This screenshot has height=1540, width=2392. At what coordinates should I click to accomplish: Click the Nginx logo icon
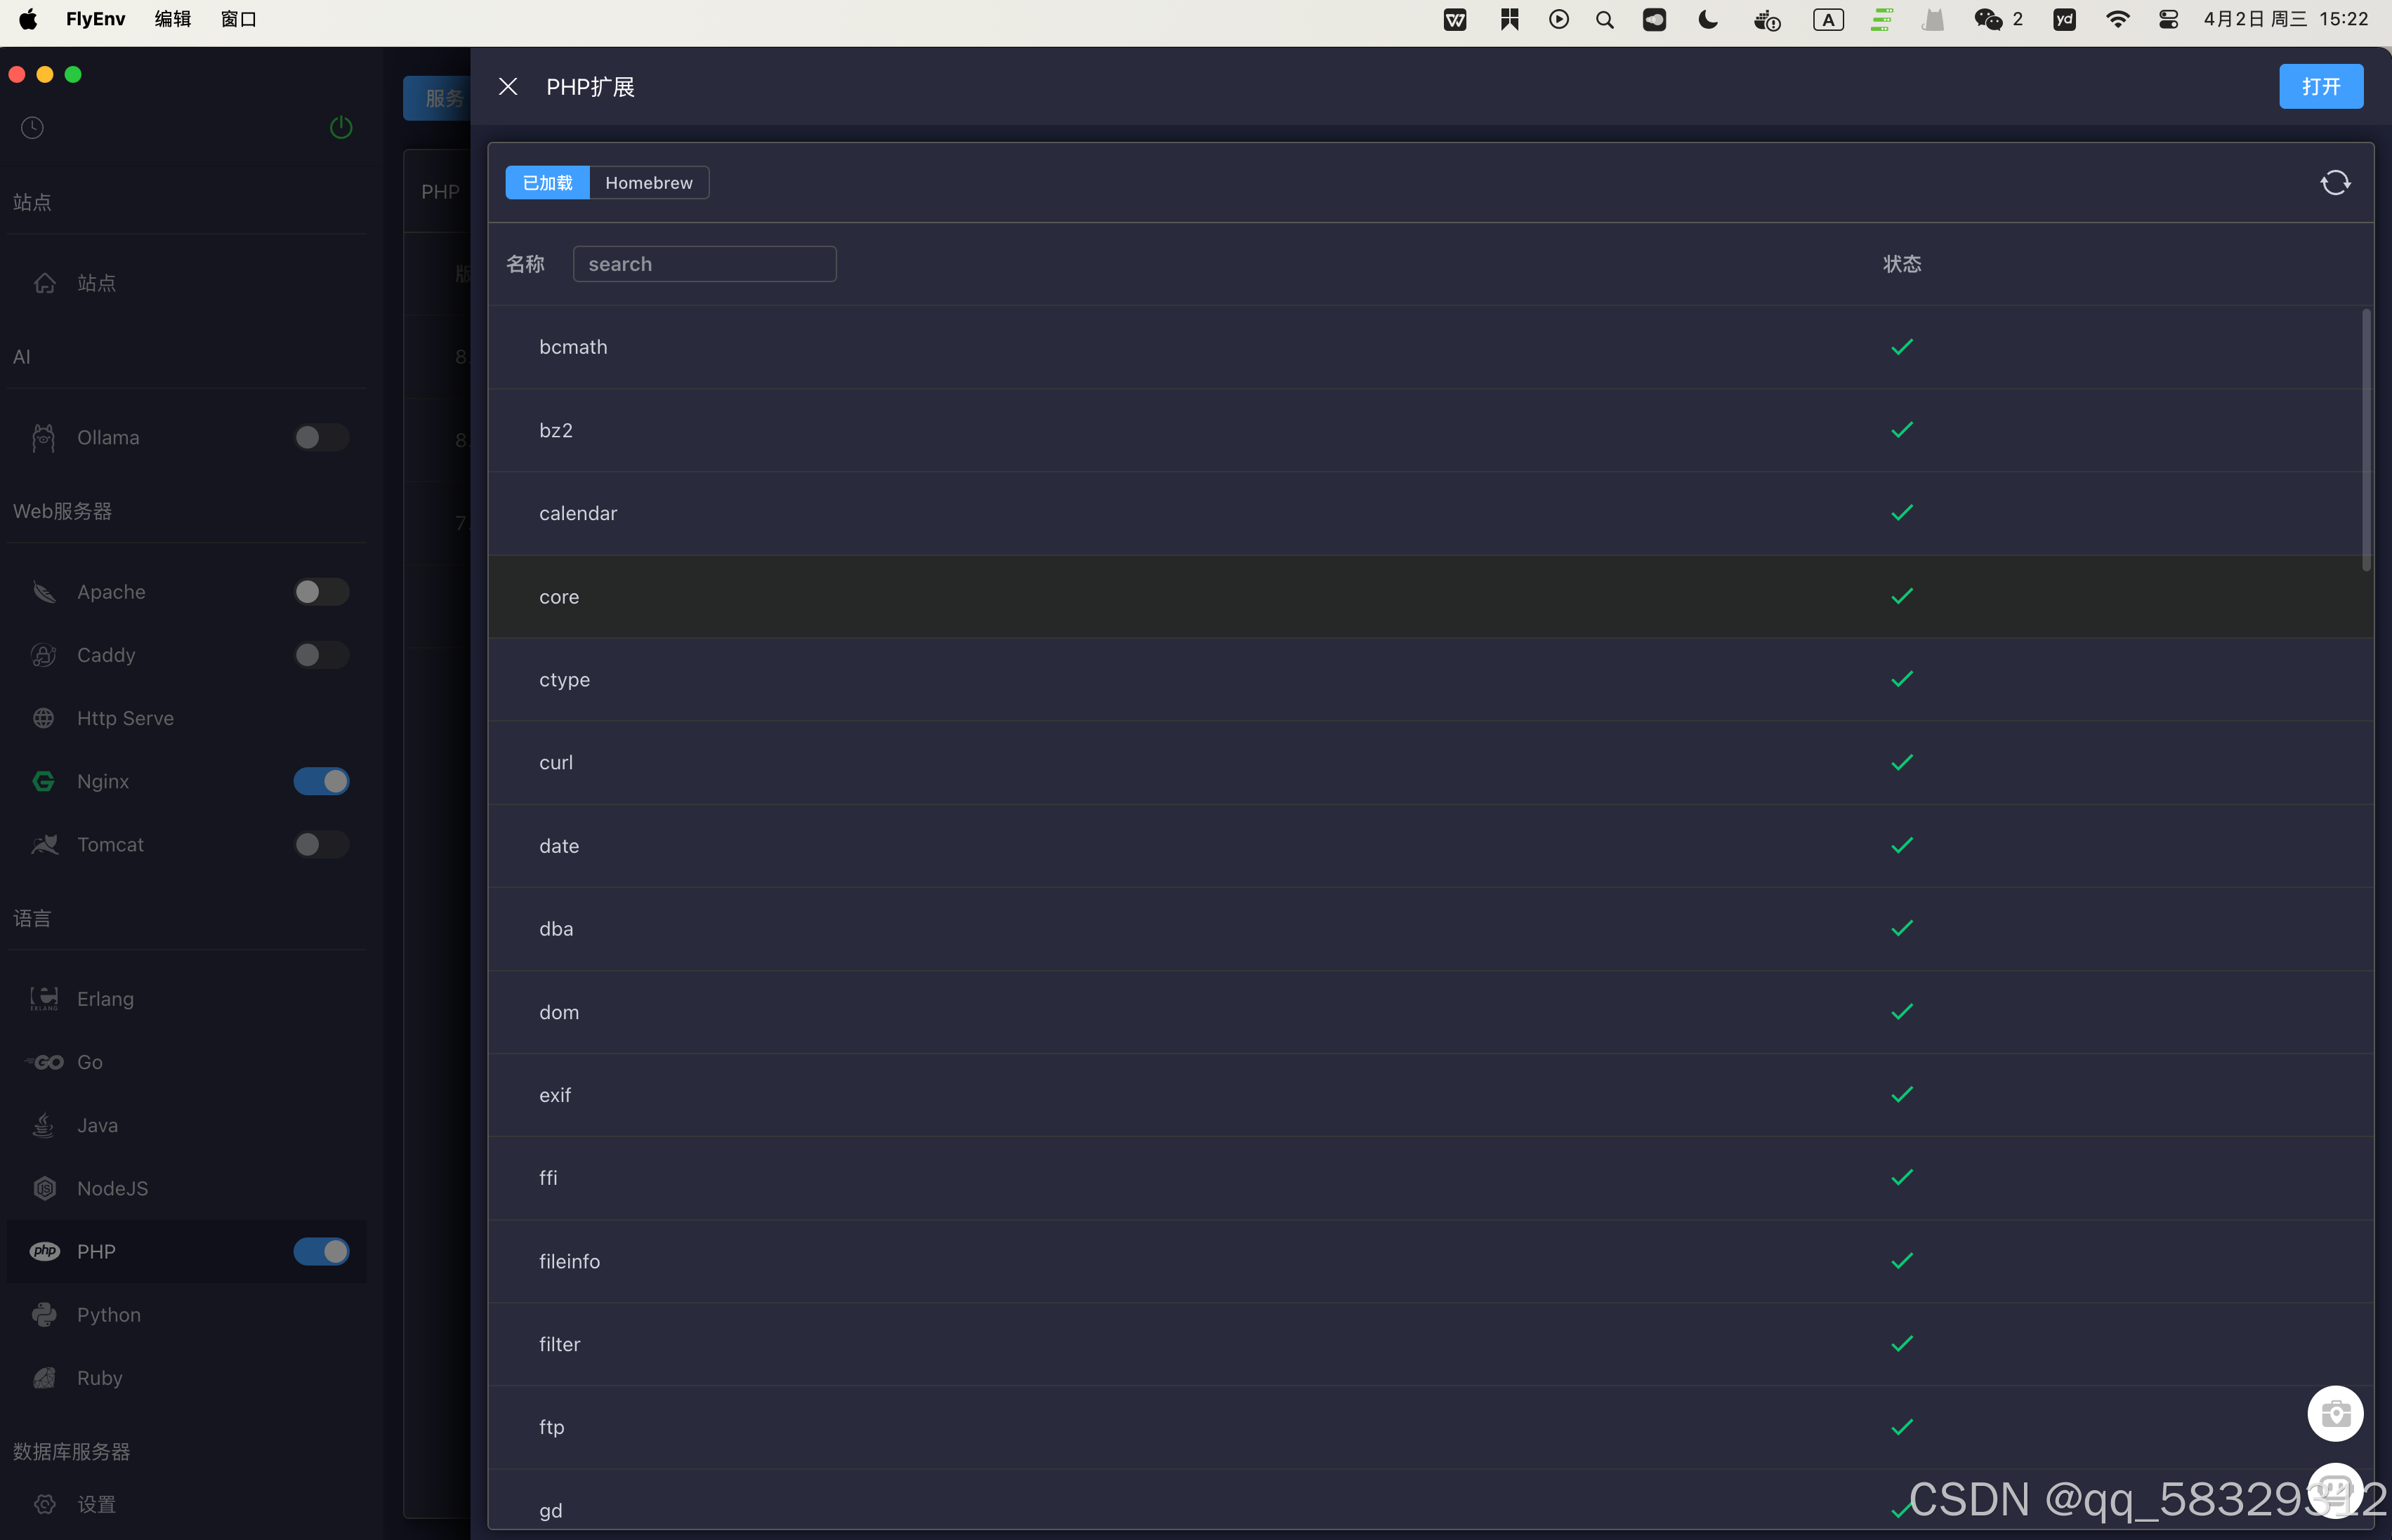coord(44,781)
